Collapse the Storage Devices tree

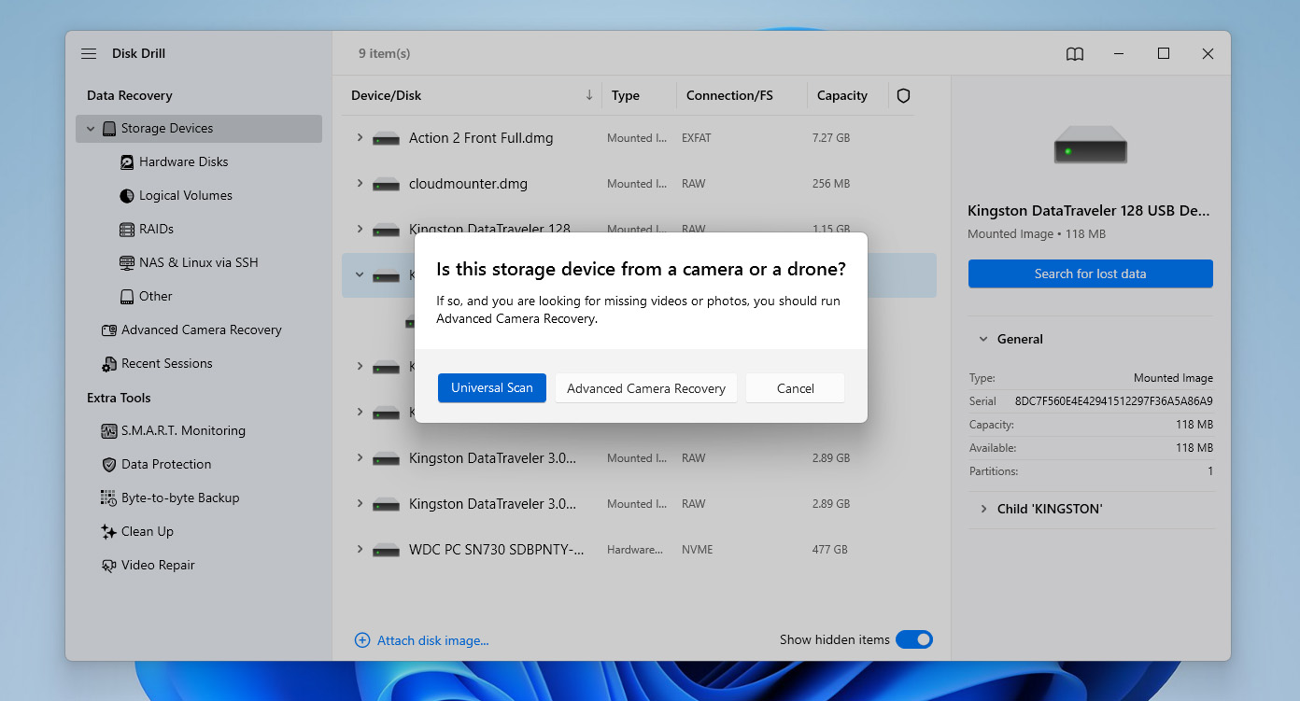91,129
